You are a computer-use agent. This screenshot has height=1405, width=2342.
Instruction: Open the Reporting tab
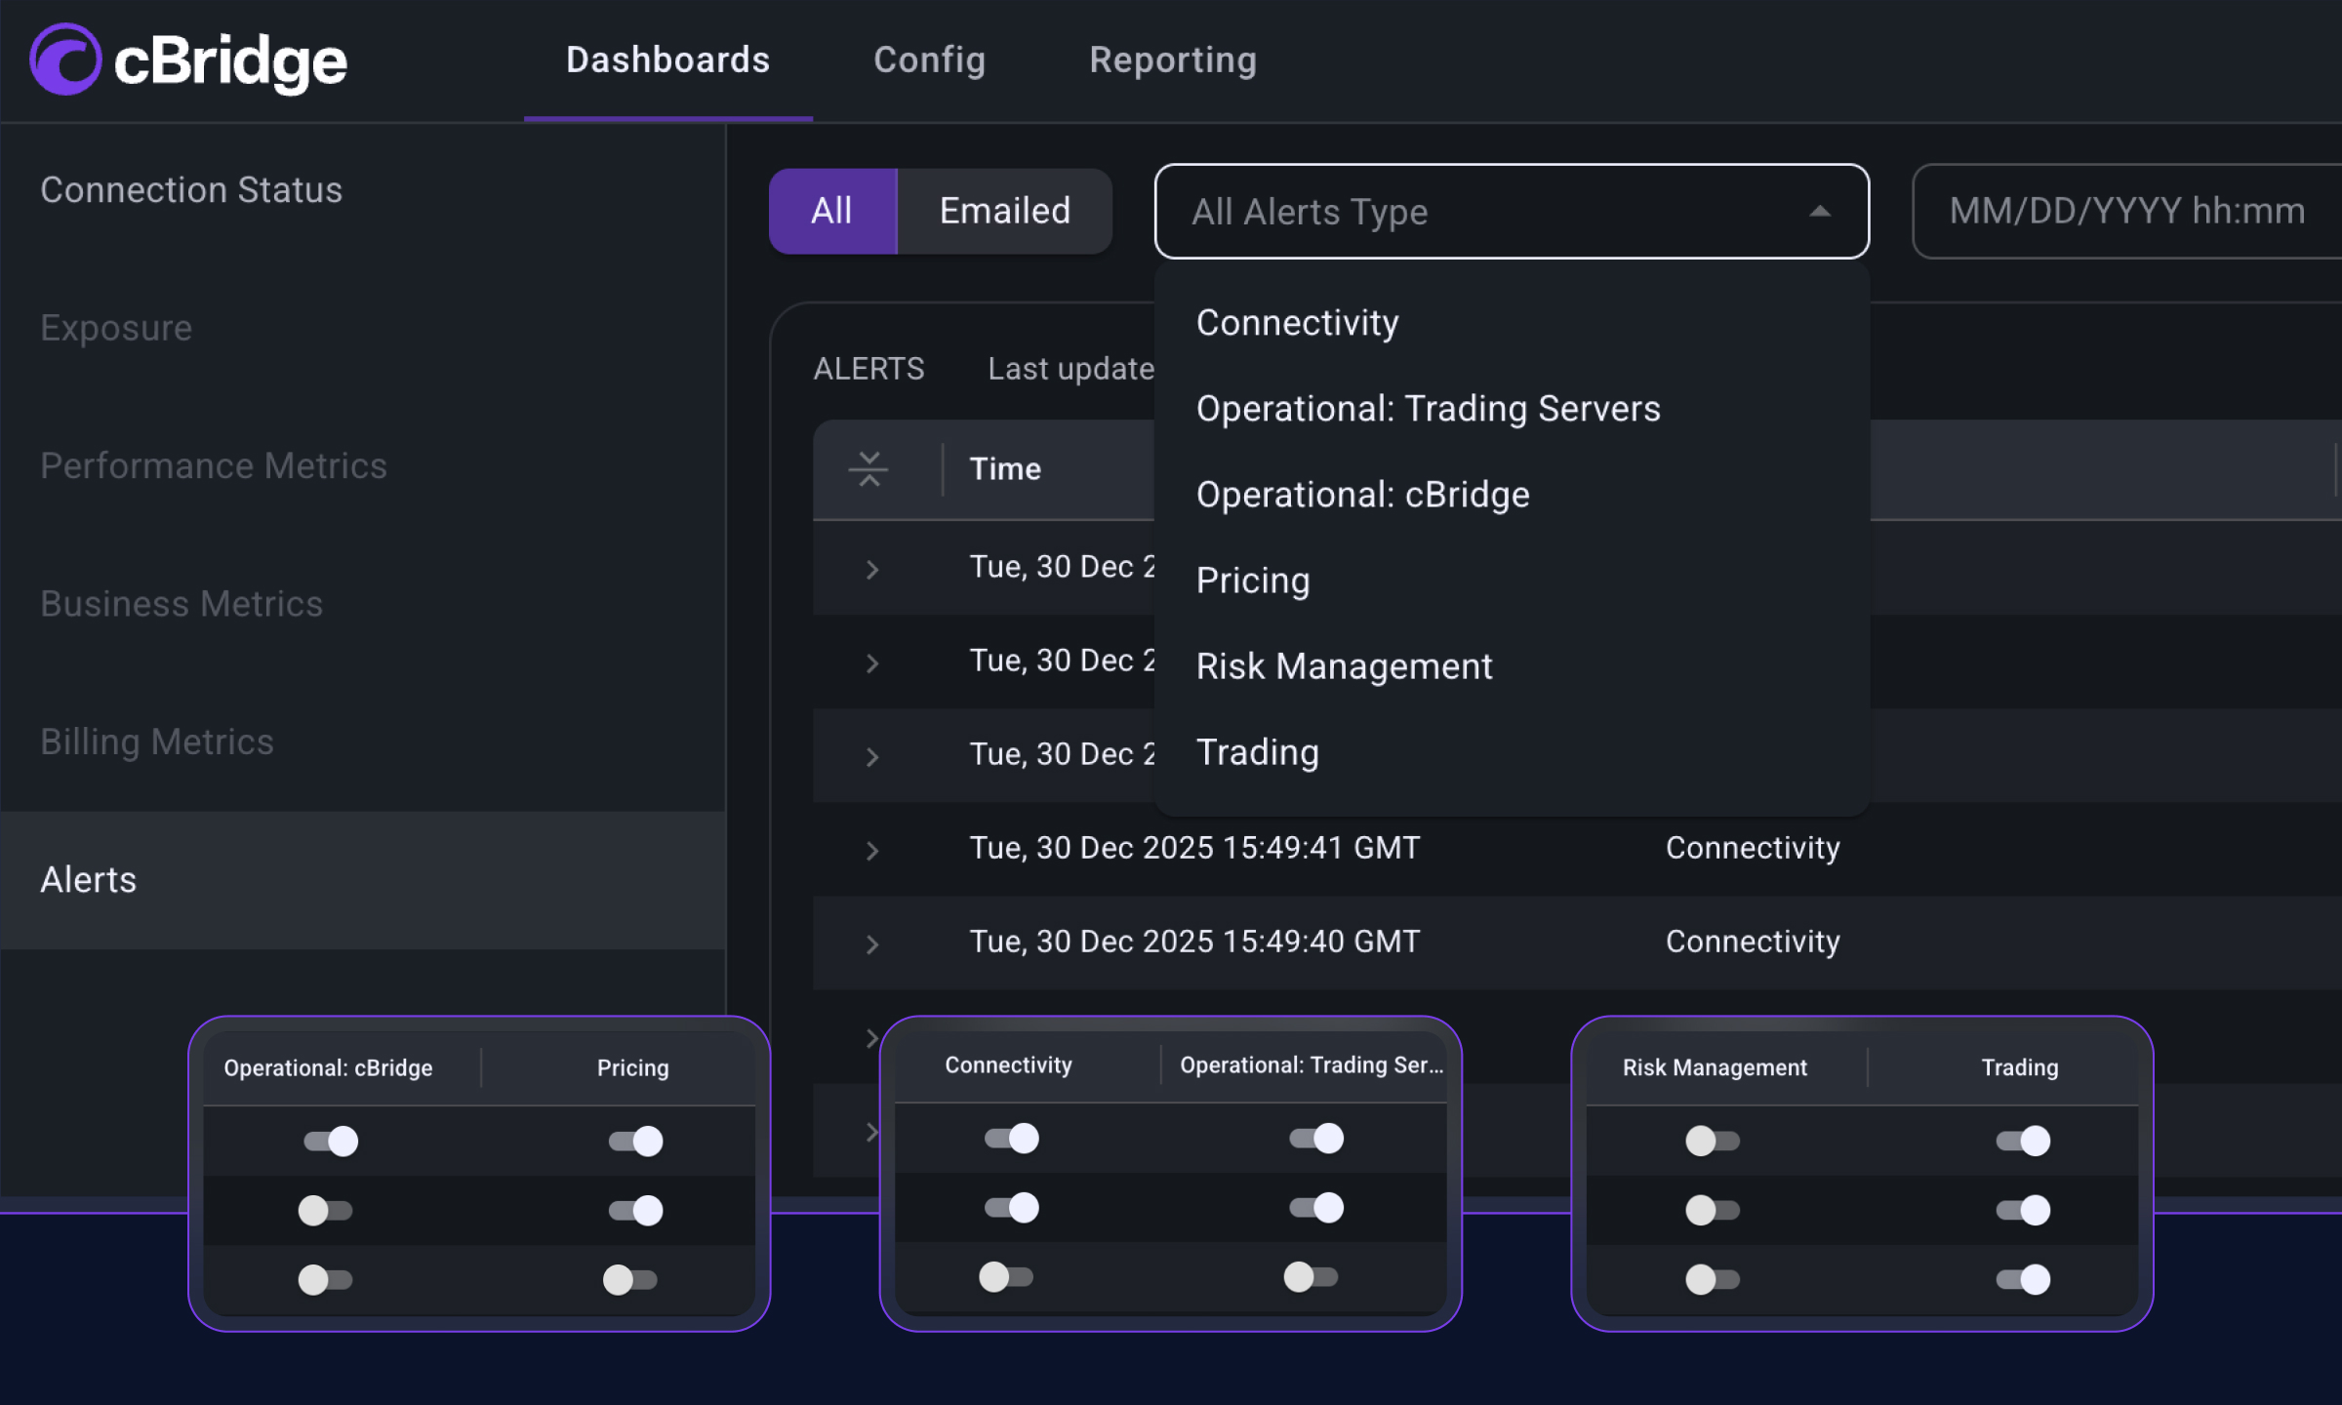1172,60
